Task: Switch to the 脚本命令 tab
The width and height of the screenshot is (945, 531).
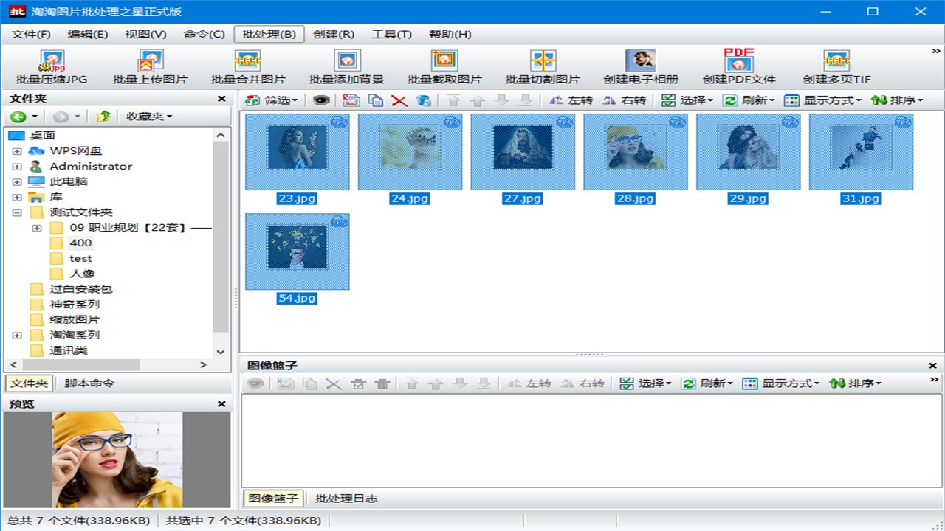Action: tap(89, 383)
